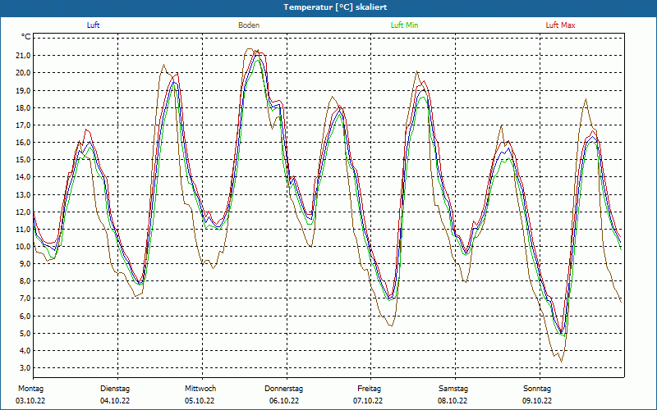Click the 18,0 y-axis value

click(23, 107)
